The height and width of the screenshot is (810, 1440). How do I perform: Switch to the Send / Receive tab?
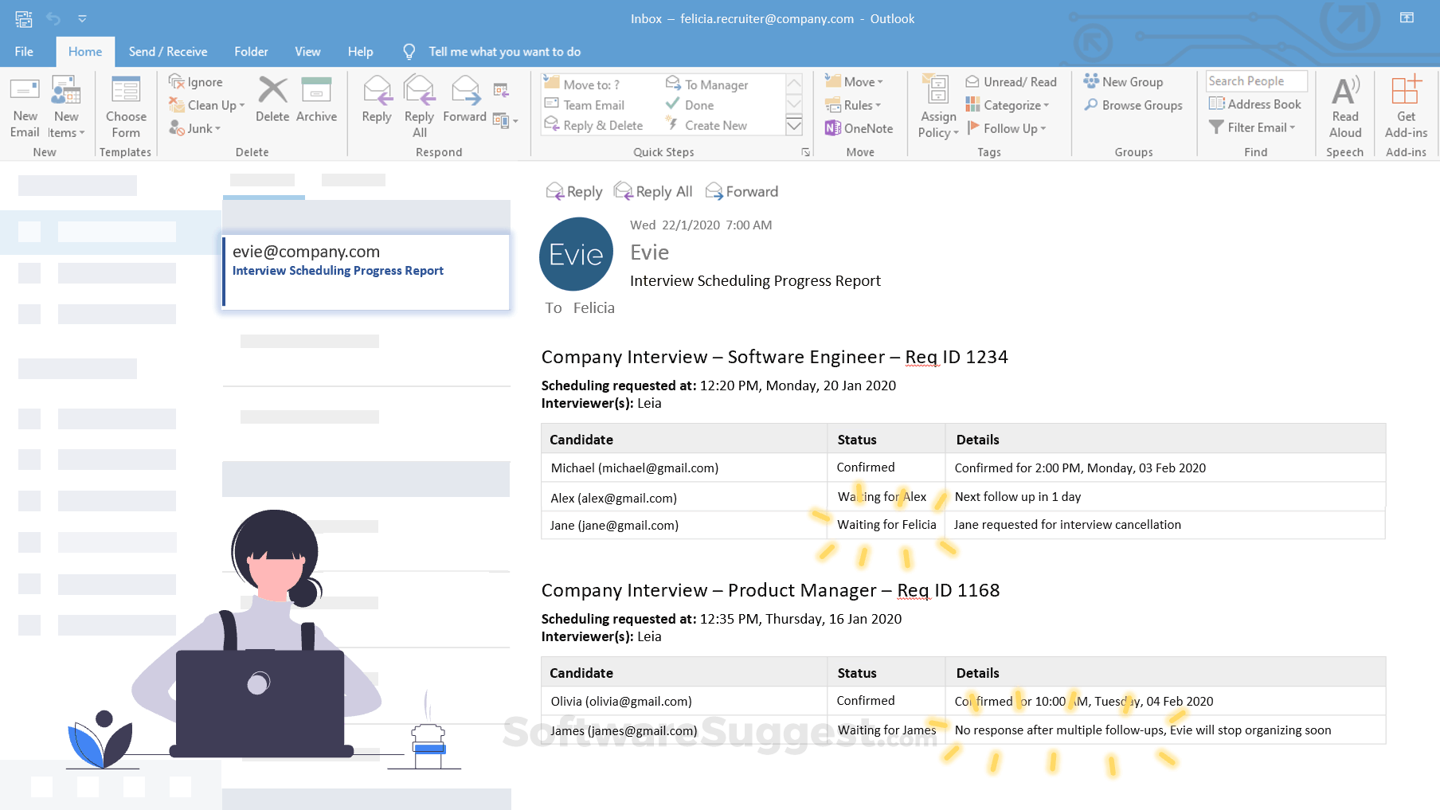point(168,52)
